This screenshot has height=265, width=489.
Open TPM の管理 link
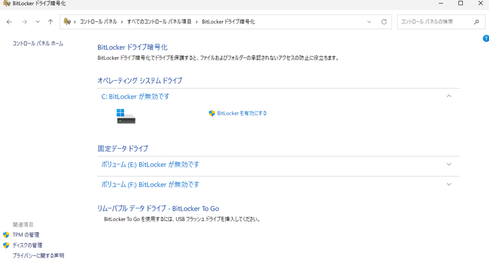tap(26, 235)
